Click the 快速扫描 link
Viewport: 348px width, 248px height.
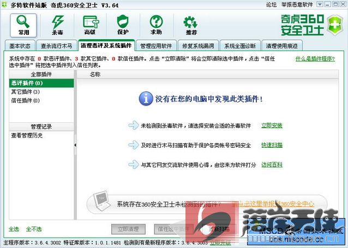pos(272,145)
